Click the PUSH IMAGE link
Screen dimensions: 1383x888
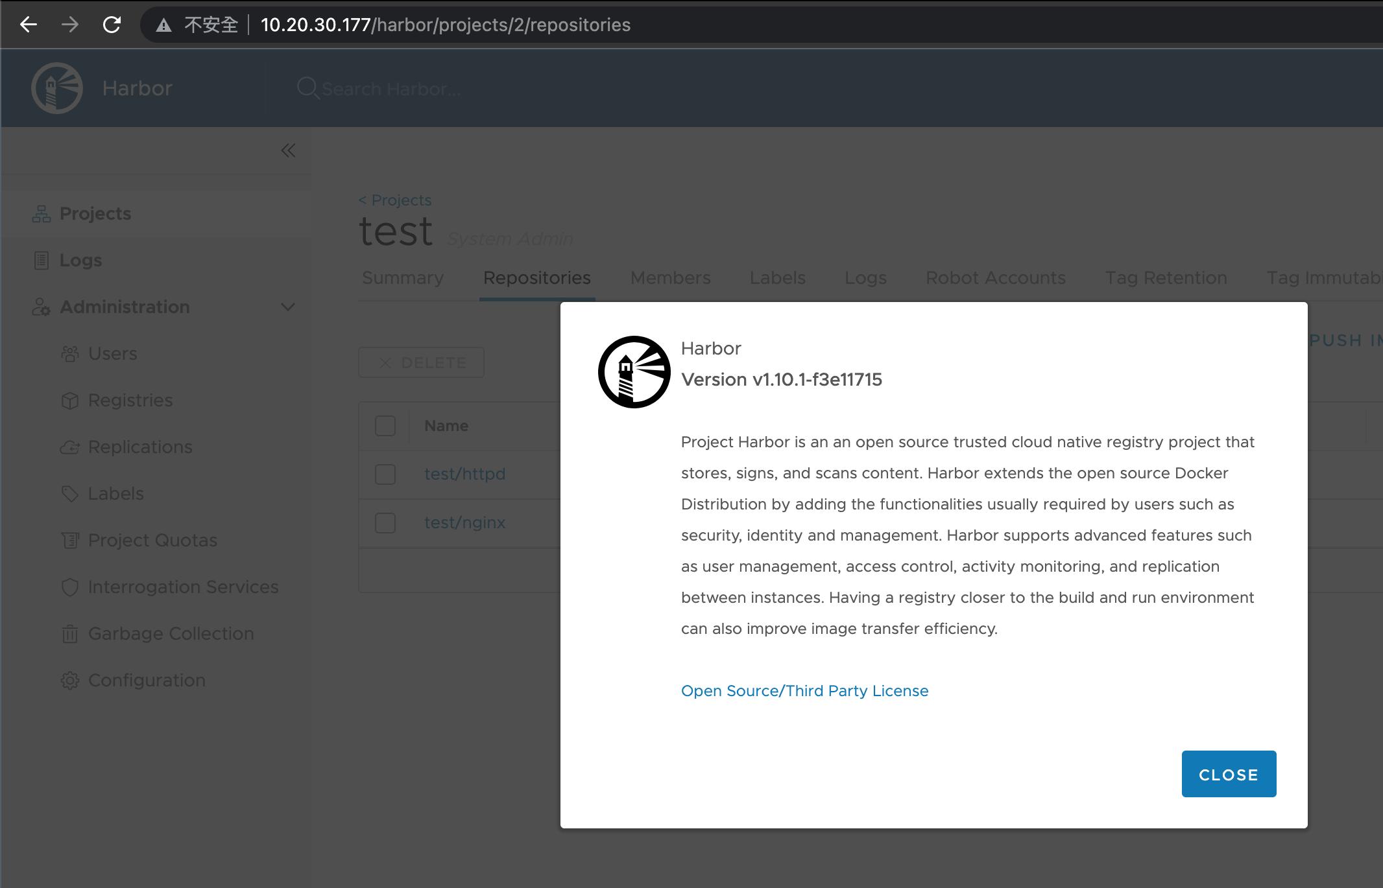pos(1345,340)
